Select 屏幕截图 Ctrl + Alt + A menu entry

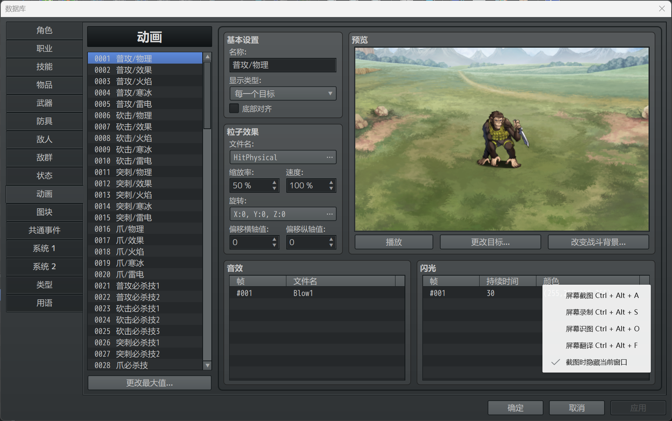tap(597, 296)
